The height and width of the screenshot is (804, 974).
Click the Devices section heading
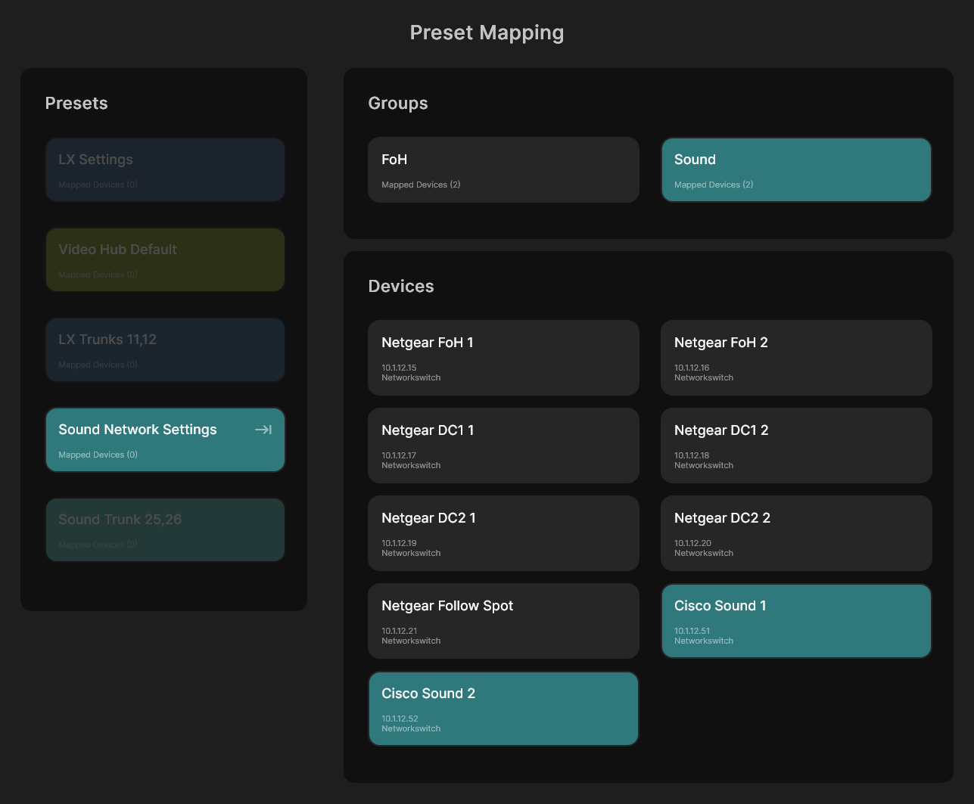click(400, 286)
